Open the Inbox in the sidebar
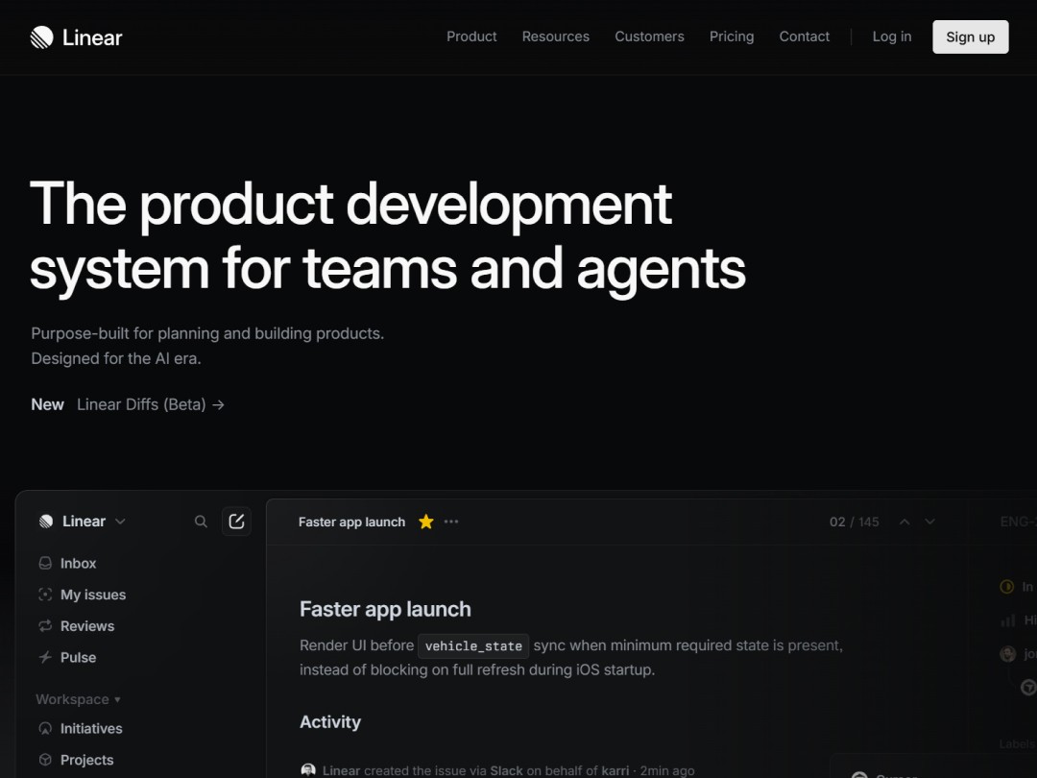The image size is (1037, 778). tap(78, 563)
